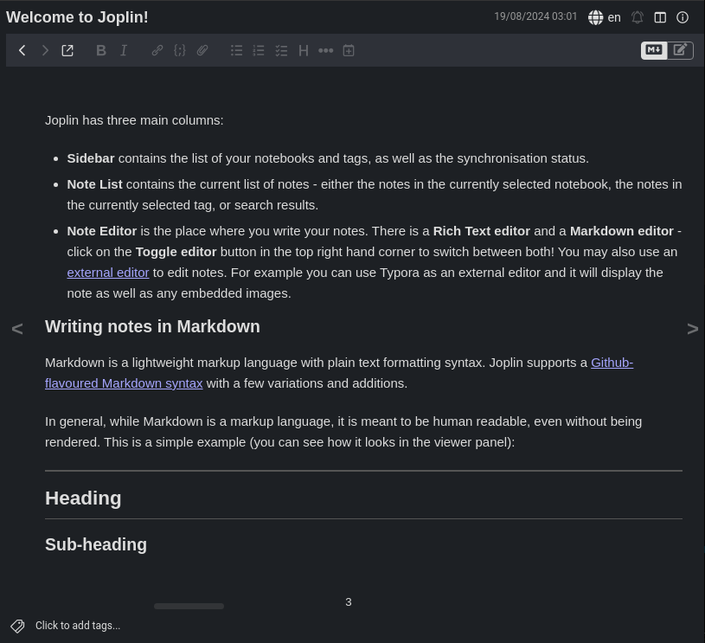Switch to the Markdown editor

(654, 50)
